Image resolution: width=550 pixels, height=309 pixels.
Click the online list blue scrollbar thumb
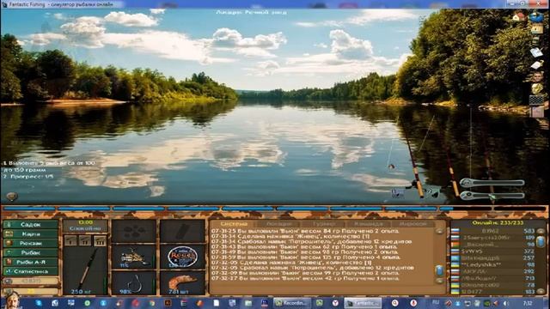[541, 241]
